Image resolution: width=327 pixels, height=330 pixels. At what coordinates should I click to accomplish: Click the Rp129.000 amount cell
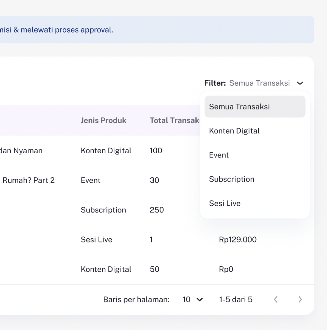click(238, 240)
